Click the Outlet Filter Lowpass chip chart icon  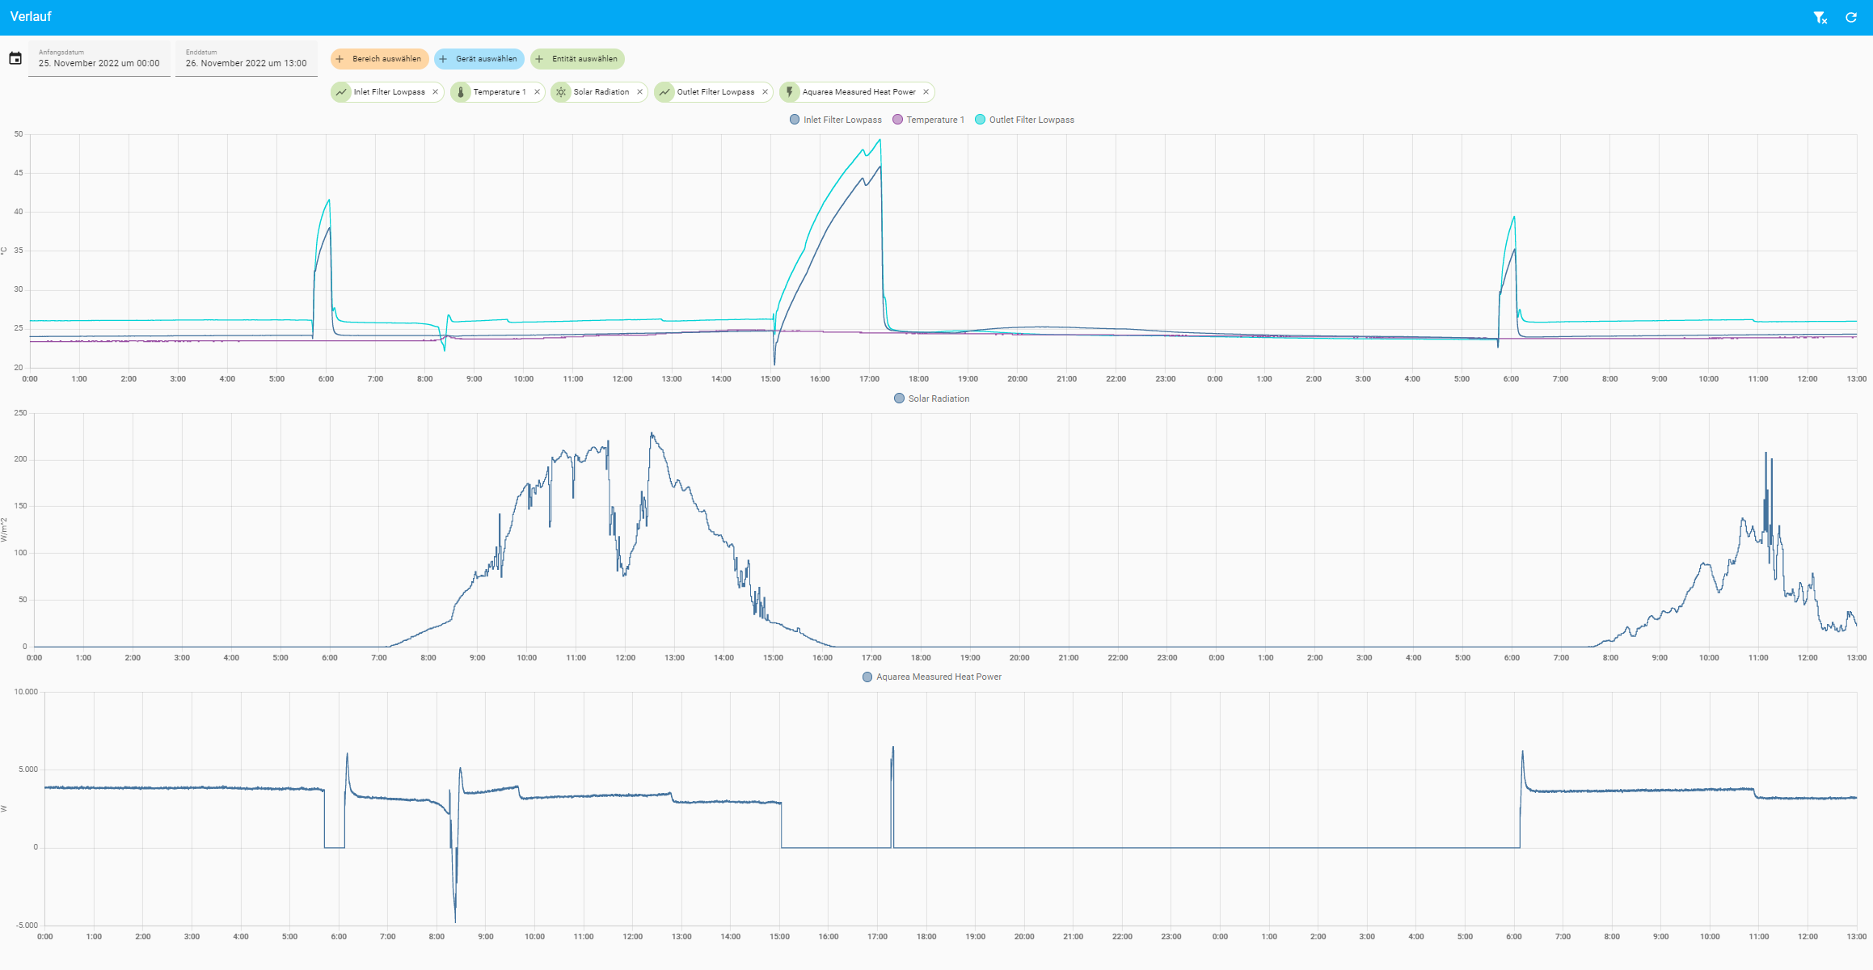[664, 92]
